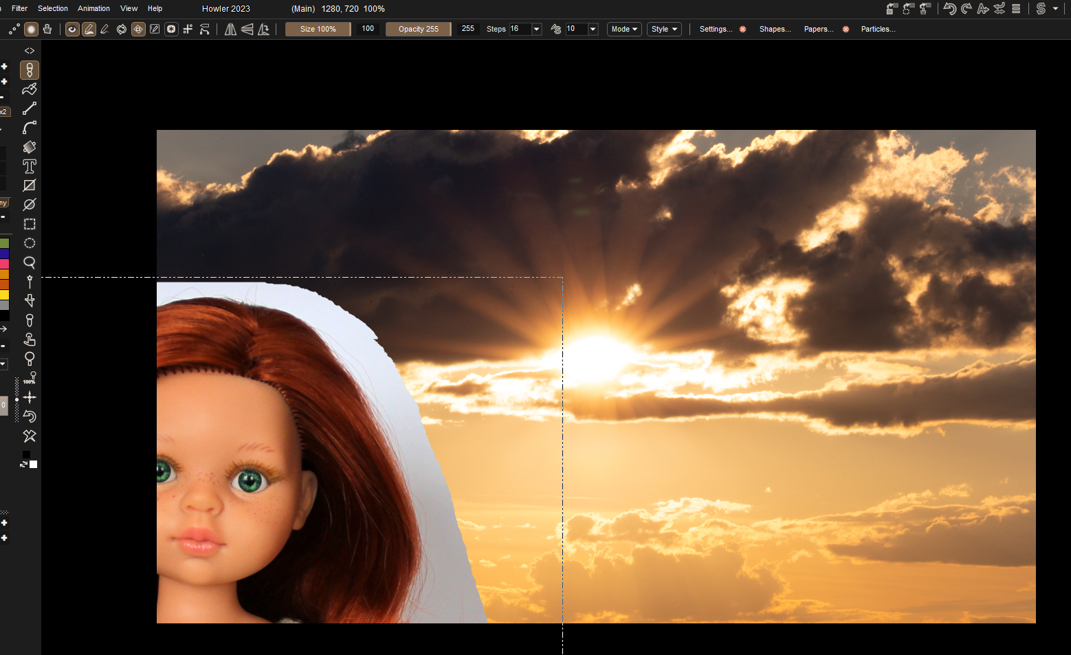
Task: Open the Style dropdown
Action: pos(664,29)
